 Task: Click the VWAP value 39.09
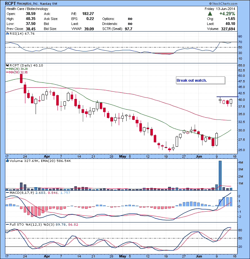coord(89,29)
